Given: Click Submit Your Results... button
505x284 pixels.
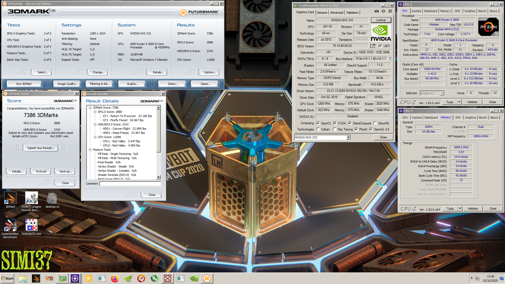Looking at the screenshot, I should 41,148.
